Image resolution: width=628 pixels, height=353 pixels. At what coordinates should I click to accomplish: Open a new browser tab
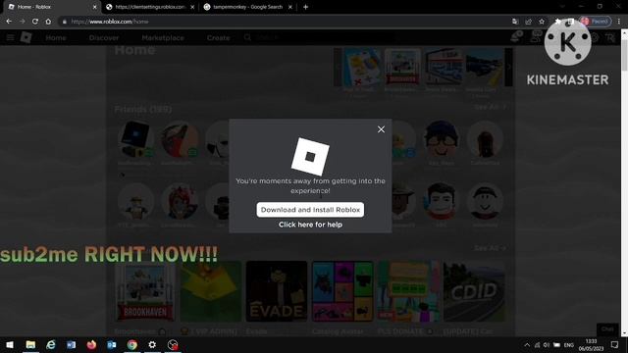(305, 7)
